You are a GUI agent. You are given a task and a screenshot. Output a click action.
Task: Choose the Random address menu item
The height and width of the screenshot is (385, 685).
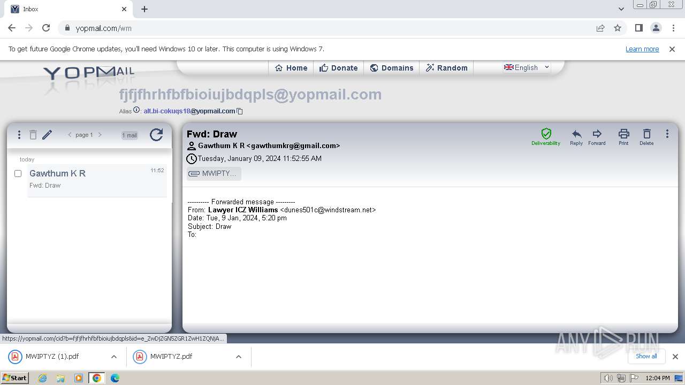447,68
